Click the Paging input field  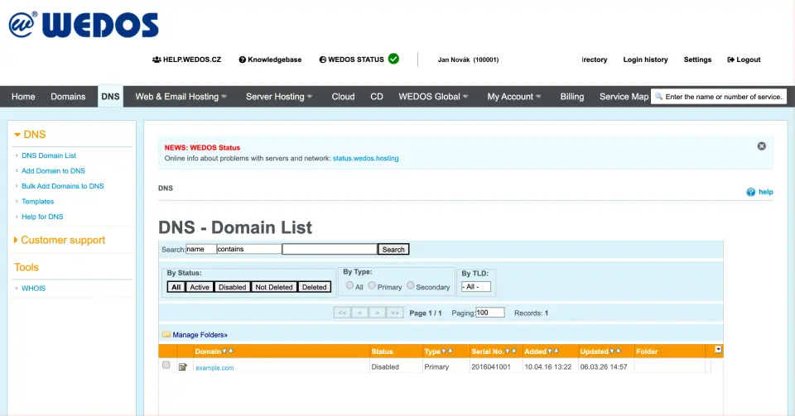(x=489, y=313)
